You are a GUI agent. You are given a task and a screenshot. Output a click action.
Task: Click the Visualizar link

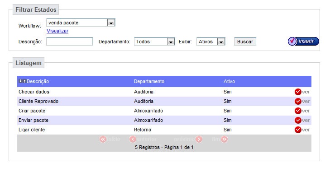click(57, 31)
